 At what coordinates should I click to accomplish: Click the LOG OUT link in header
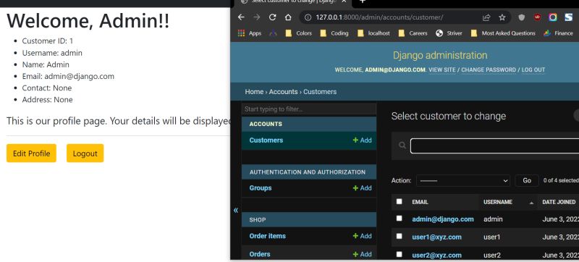pos(533,69)
